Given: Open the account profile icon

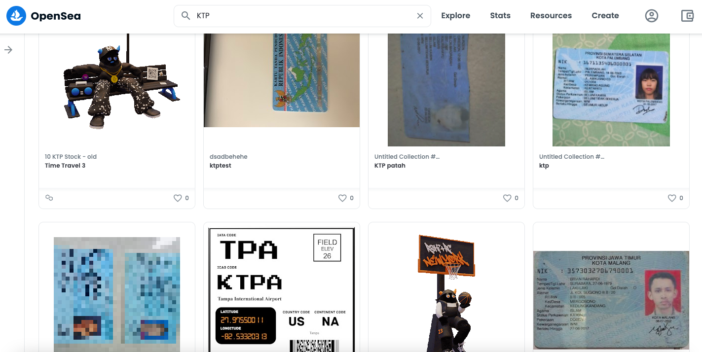Looking at the screenshot, I should click(652, 16).
